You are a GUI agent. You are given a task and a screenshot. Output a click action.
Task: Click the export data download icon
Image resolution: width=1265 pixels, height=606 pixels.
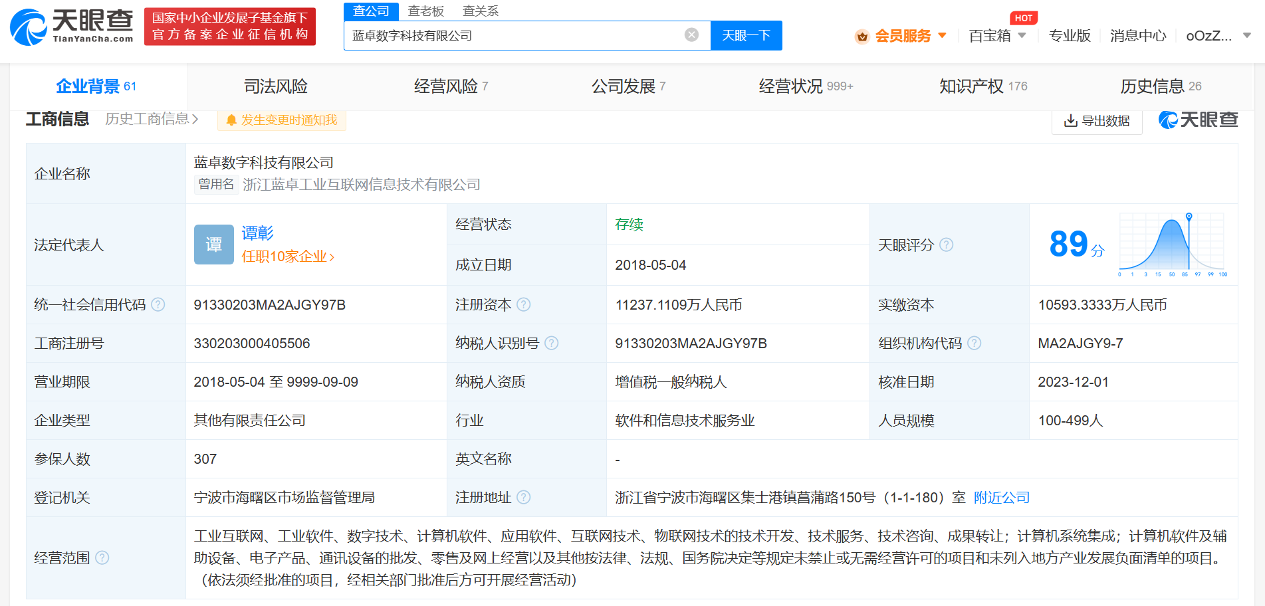click(x=1070, y=120)
